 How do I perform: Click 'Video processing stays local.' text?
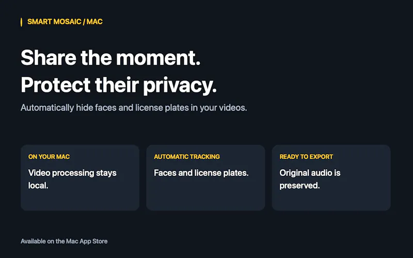(72, 179)
